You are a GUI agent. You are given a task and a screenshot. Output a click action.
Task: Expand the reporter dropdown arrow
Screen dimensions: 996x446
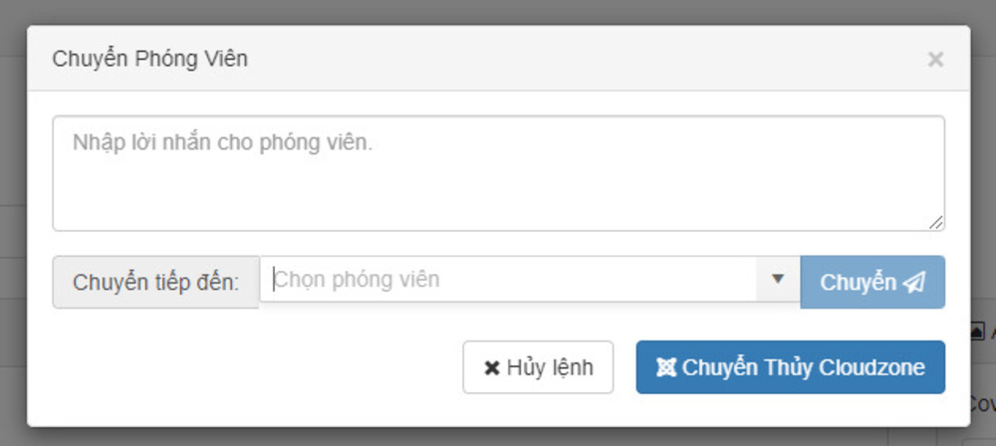[779, 280]
